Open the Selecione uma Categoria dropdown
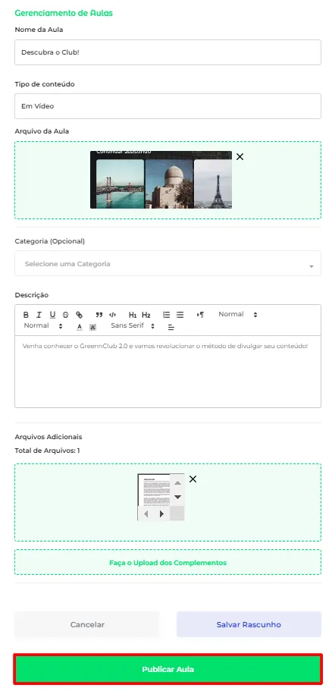The image size is (332, 691). (168, 263)
